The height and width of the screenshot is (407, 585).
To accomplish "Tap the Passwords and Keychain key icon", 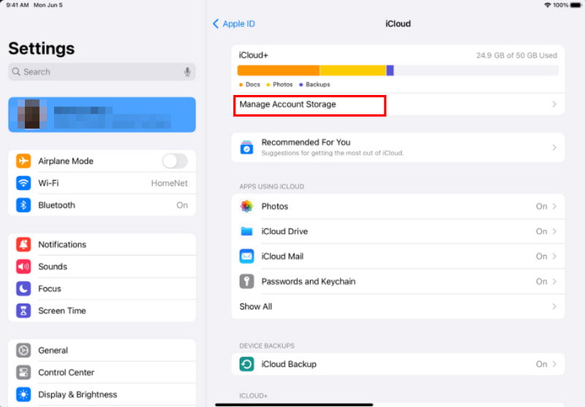I will (x=246, y=281).
